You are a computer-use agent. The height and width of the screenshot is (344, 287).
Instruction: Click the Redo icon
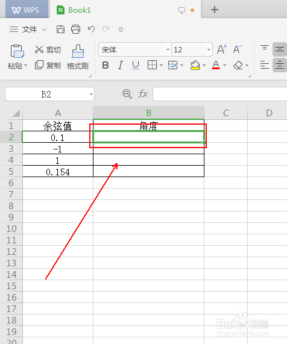(106, 29)
